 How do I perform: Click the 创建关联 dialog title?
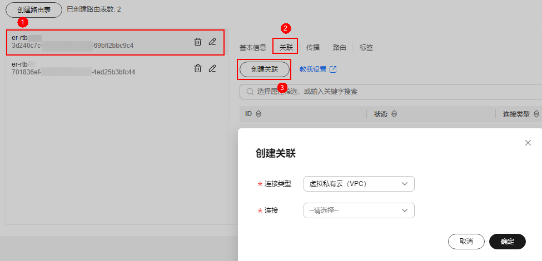pos(276,153)
